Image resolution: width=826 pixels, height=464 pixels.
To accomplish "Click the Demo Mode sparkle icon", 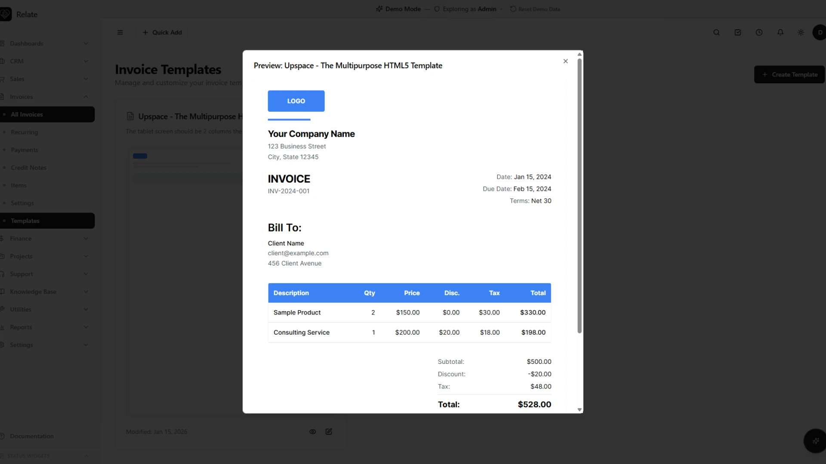I will click(379, 9).
